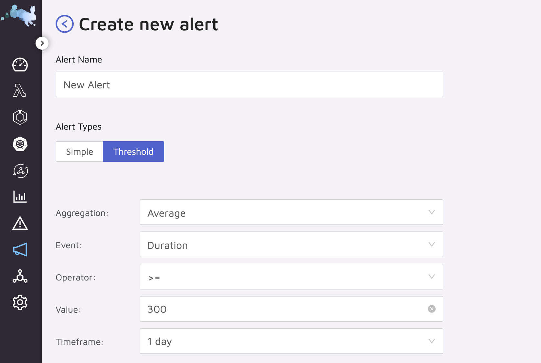Select the Threshold alert type
Viewport: 541px width, 363px height.
tap(133, 152)
